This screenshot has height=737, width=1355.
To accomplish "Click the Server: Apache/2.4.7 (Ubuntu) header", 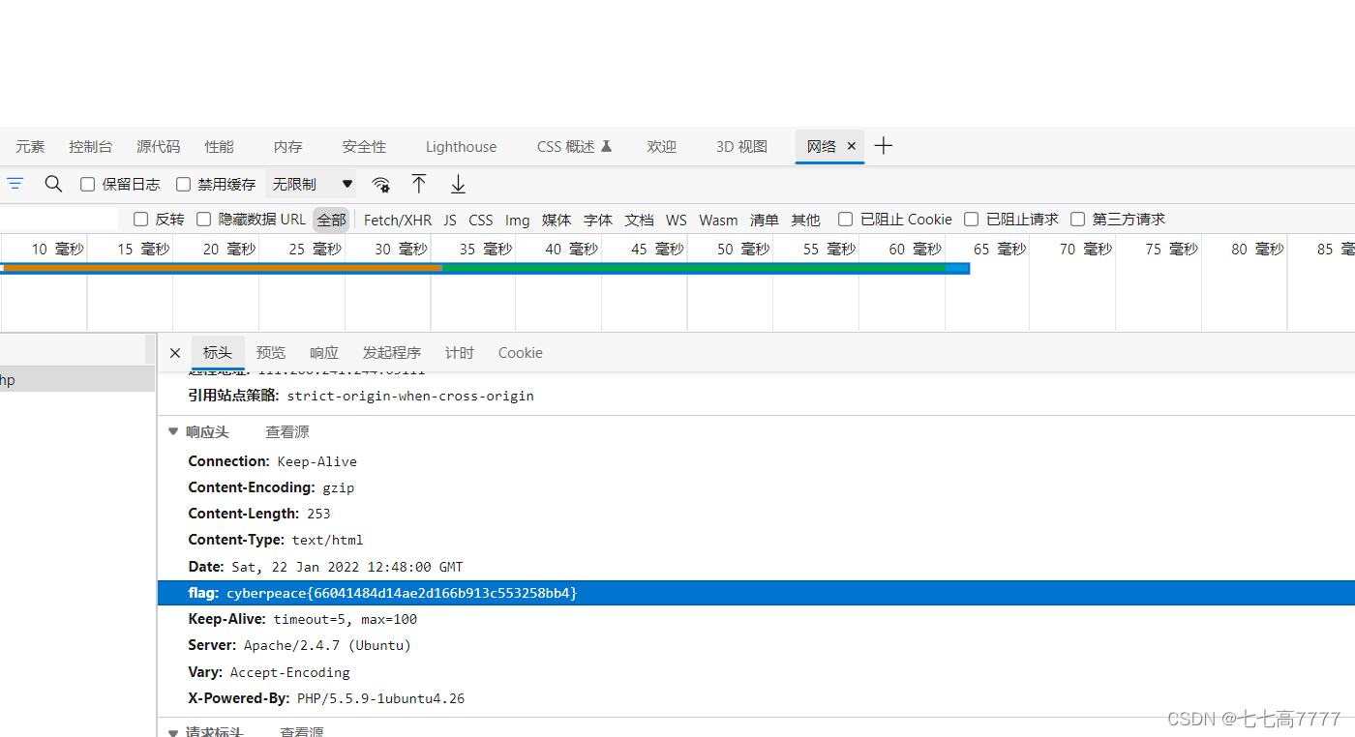I will tap(300, 645).
